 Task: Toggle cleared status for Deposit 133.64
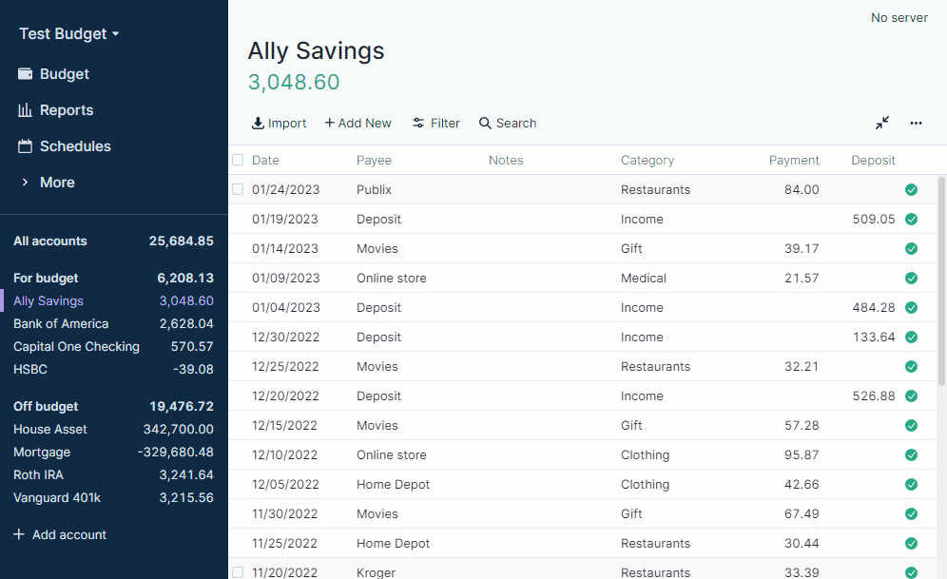pos(912,337)
